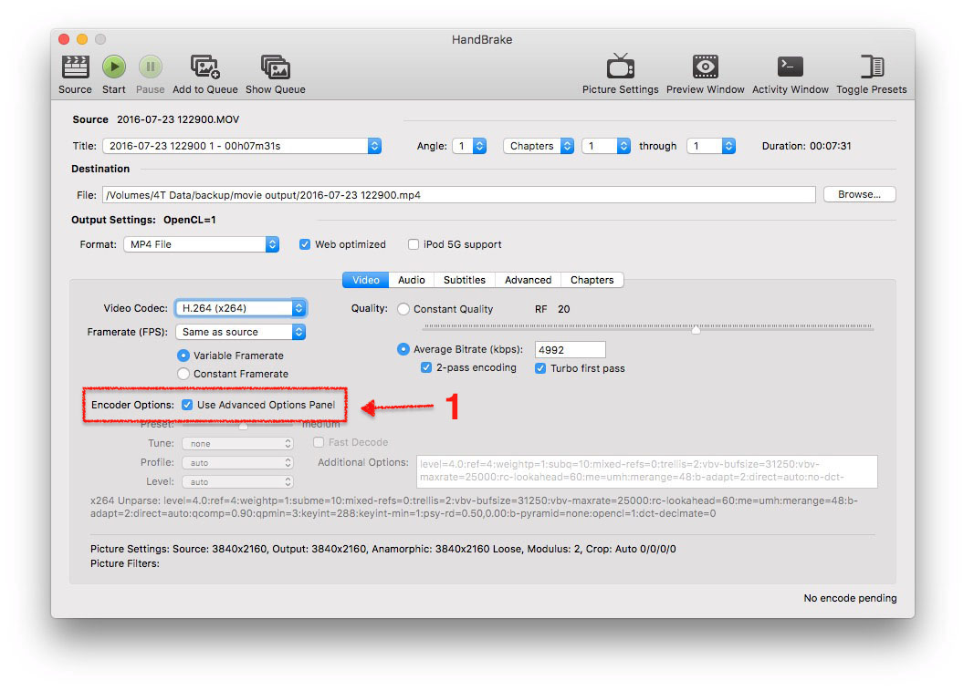Click the x264 Unparse options text

pos(474,508)
